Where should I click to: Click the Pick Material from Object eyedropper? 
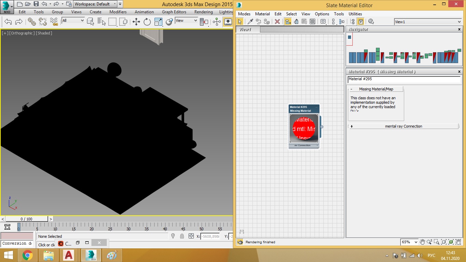click(250, 21)
